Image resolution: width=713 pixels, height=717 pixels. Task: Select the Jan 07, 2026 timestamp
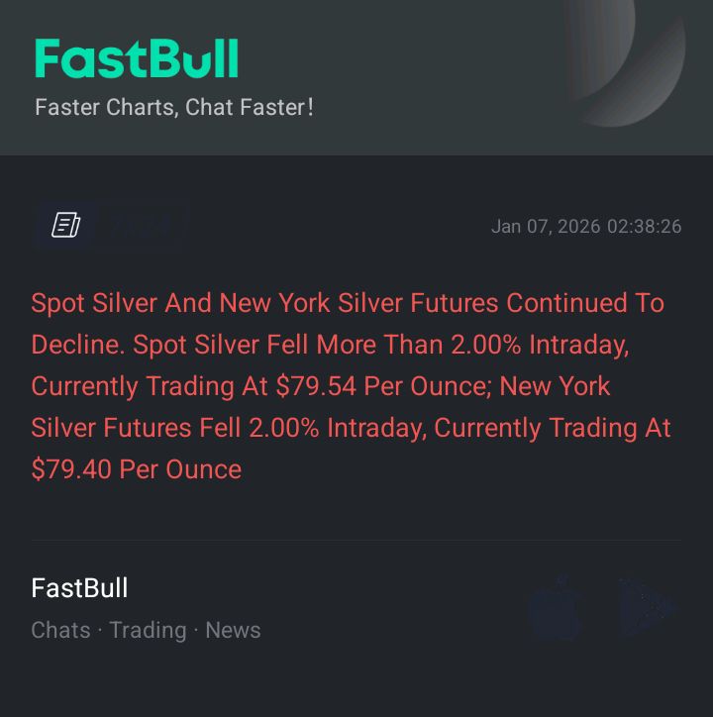point(546,227)
